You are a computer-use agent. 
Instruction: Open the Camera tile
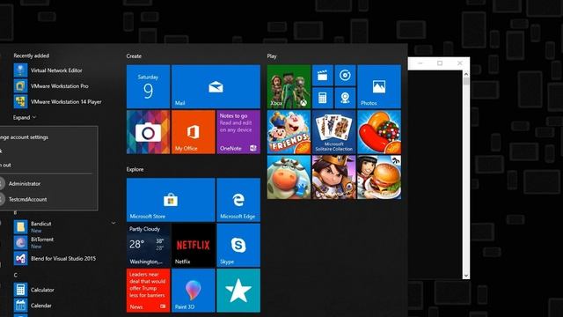click(x=149, y=132)
